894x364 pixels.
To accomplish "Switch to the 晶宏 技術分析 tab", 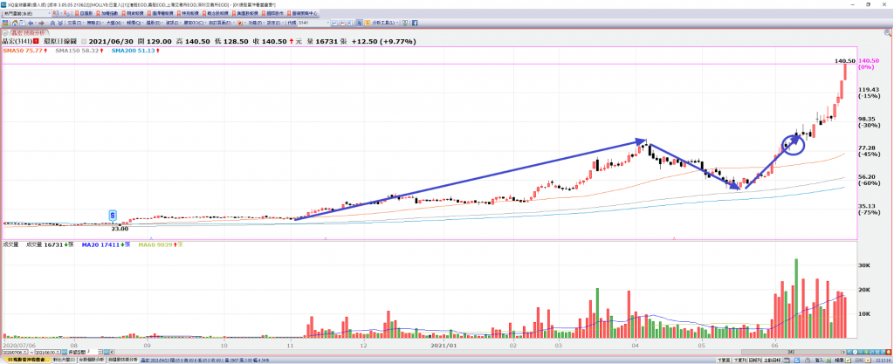I will coord(28,33).
